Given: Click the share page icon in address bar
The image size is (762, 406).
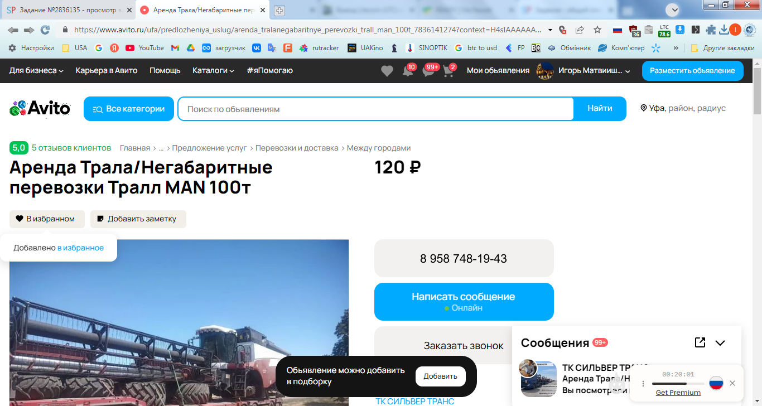Looking at the screenshot, I should 580,30.
